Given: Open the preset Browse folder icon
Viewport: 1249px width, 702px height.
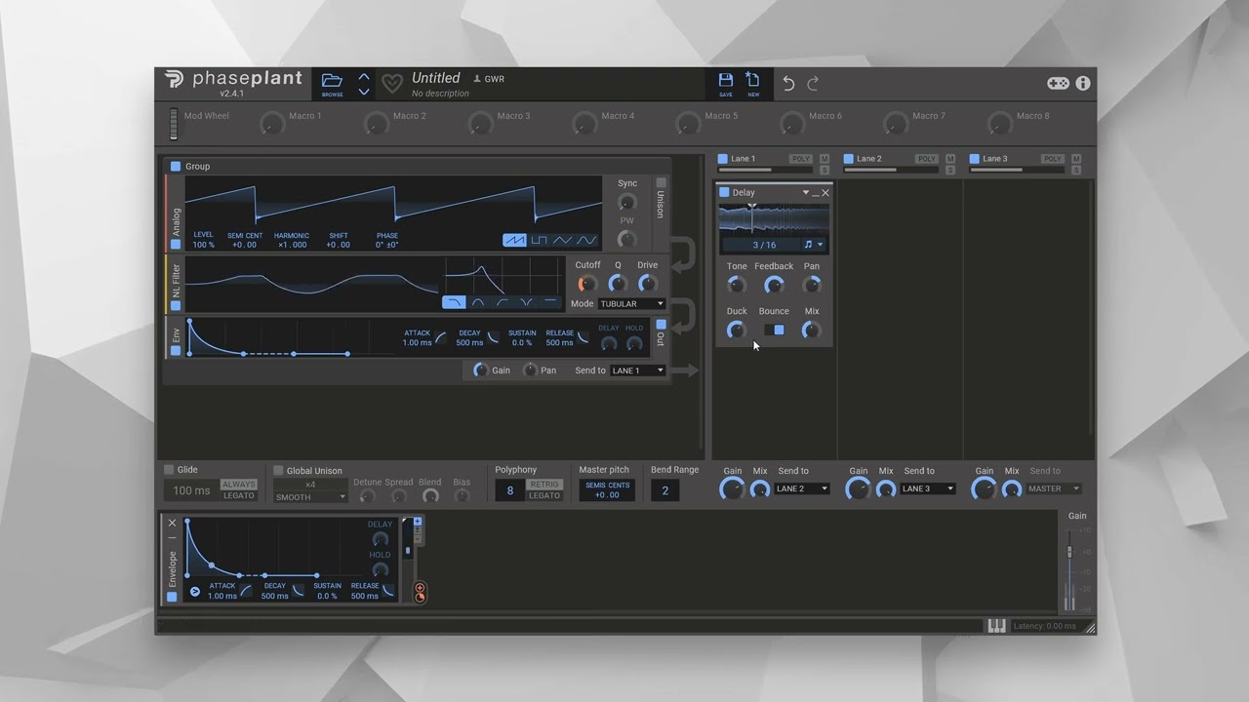Looking at the screenshot, I should tap(332, 81).
